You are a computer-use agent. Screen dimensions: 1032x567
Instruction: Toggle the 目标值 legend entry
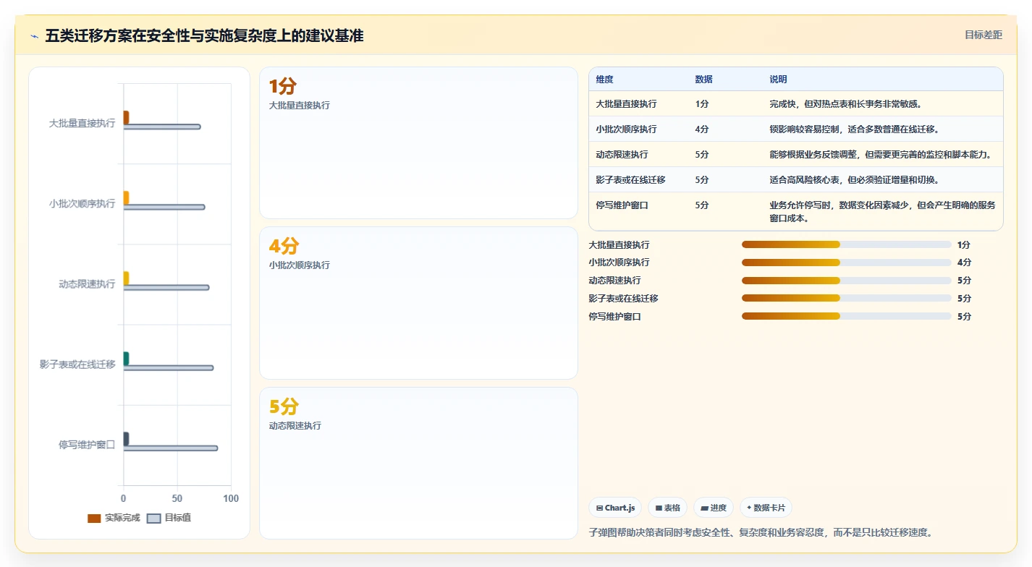[169, 518]
